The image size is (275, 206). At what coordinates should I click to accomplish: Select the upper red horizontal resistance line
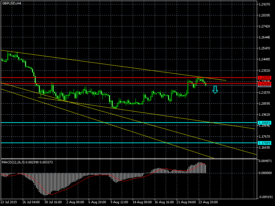point(129,78)
